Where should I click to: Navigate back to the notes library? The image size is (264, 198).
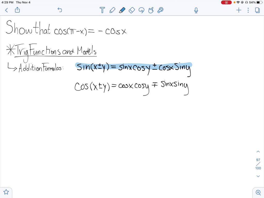tap(6, 10)
